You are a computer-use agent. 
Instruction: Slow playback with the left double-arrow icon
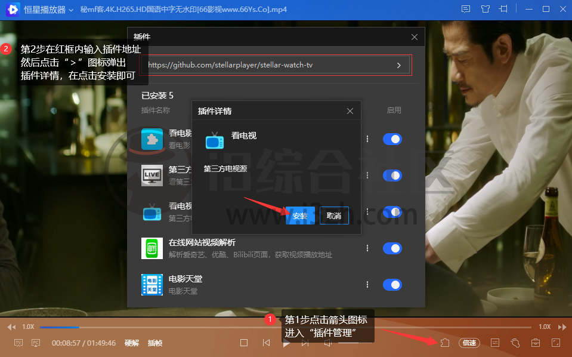click(11, 327)
